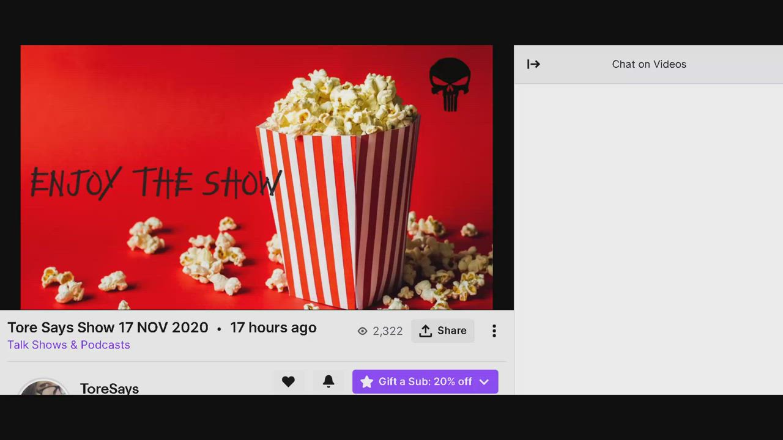Viewport: 783px width, 440px height.
Task: Click the Gift a Sub: 20% off label
Action: point(425,381)
